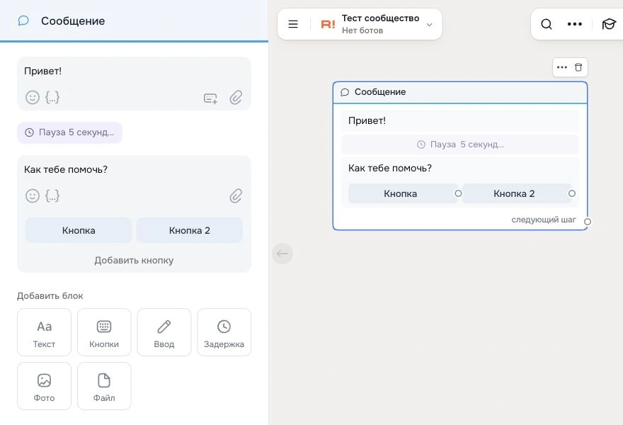Viewport: 623px width, 425px height.
Task: Click the Кнопка 2 button inside the canvas node
Action: [x=517, y=193]
